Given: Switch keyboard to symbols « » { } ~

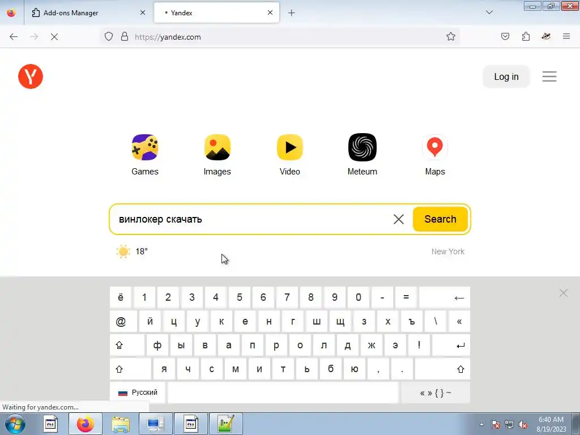Looking at the screenshot, I should pyautogui.click(x=436, y=393).
